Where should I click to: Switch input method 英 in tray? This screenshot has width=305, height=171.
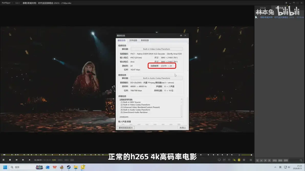280,167
